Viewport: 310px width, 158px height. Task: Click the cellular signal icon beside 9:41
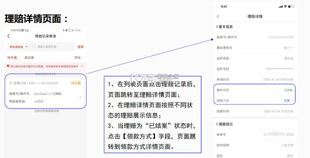[281, 7]
